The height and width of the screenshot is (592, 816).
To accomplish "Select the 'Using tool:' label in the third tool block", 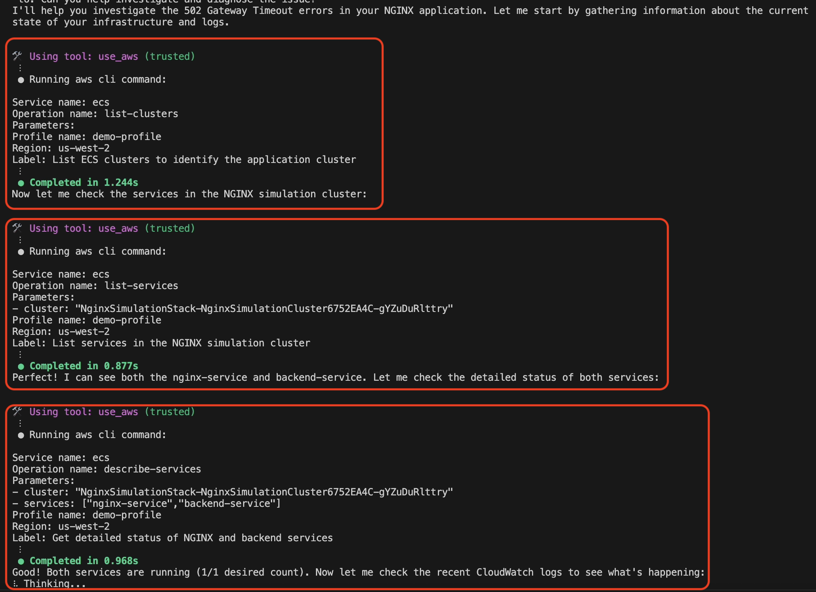I will coord(60,411).
